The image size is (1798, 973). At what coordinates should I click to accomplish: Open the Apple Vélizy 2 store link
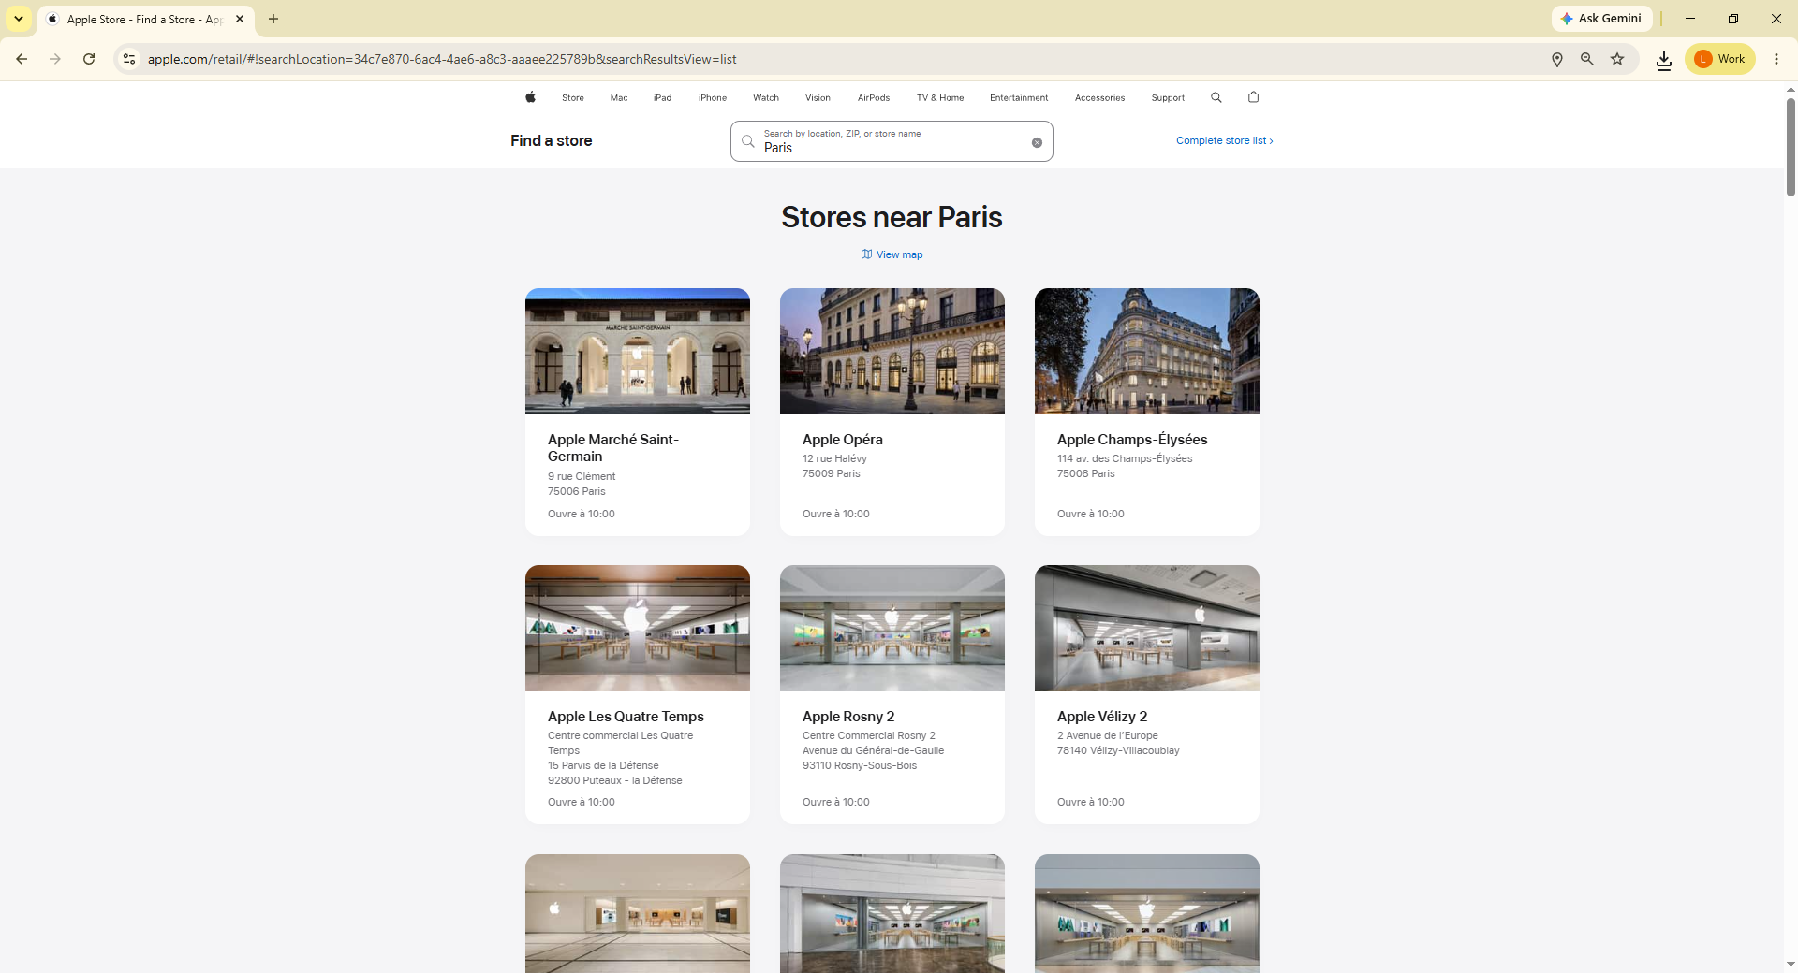point(1101,717)
